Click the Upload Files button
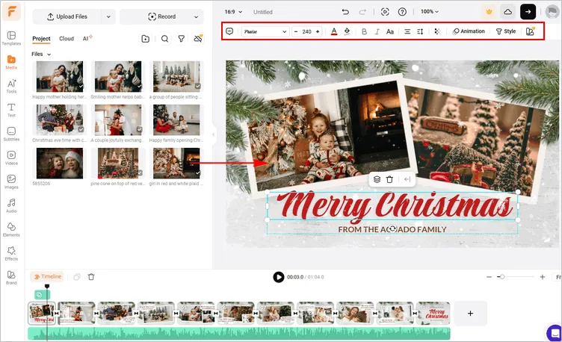 pyautogui.click(x=67, y=16)
